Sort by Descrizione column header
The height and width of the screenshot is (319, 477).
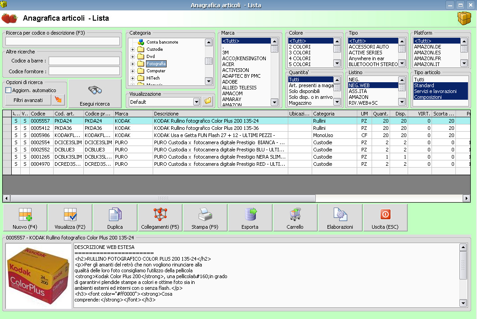(220, 114)
